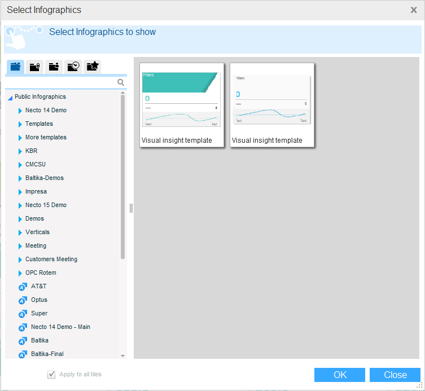Open the recent folder clock tab
The width and height of the screenshot is (425, 391).
click(73, 67)
